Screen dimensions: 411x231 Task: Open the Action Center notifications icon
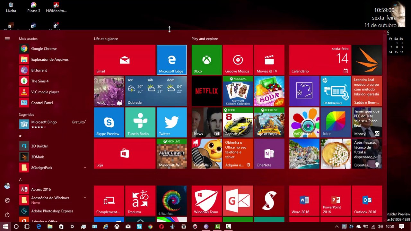402,227
